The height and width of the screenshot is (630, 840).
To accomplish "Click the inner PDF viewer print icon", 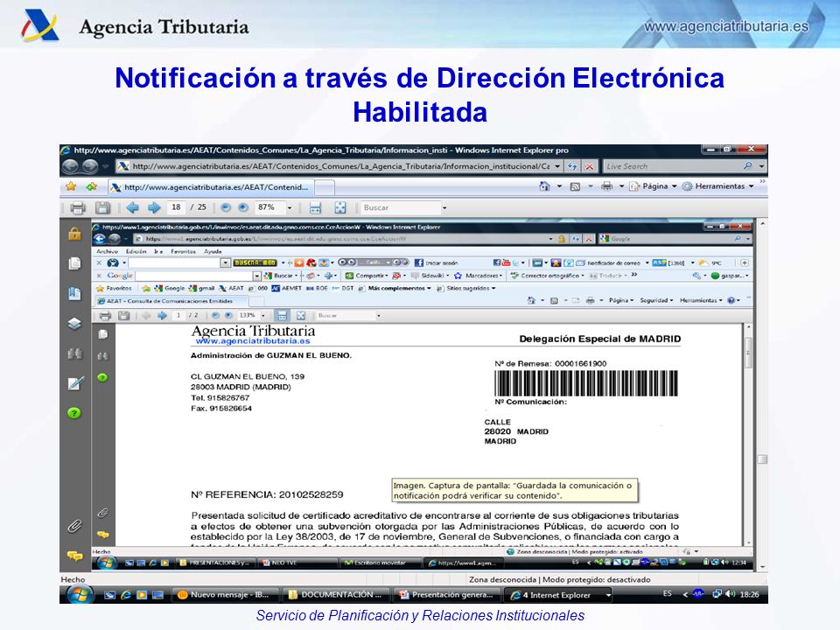I will (x=105, y=316).
